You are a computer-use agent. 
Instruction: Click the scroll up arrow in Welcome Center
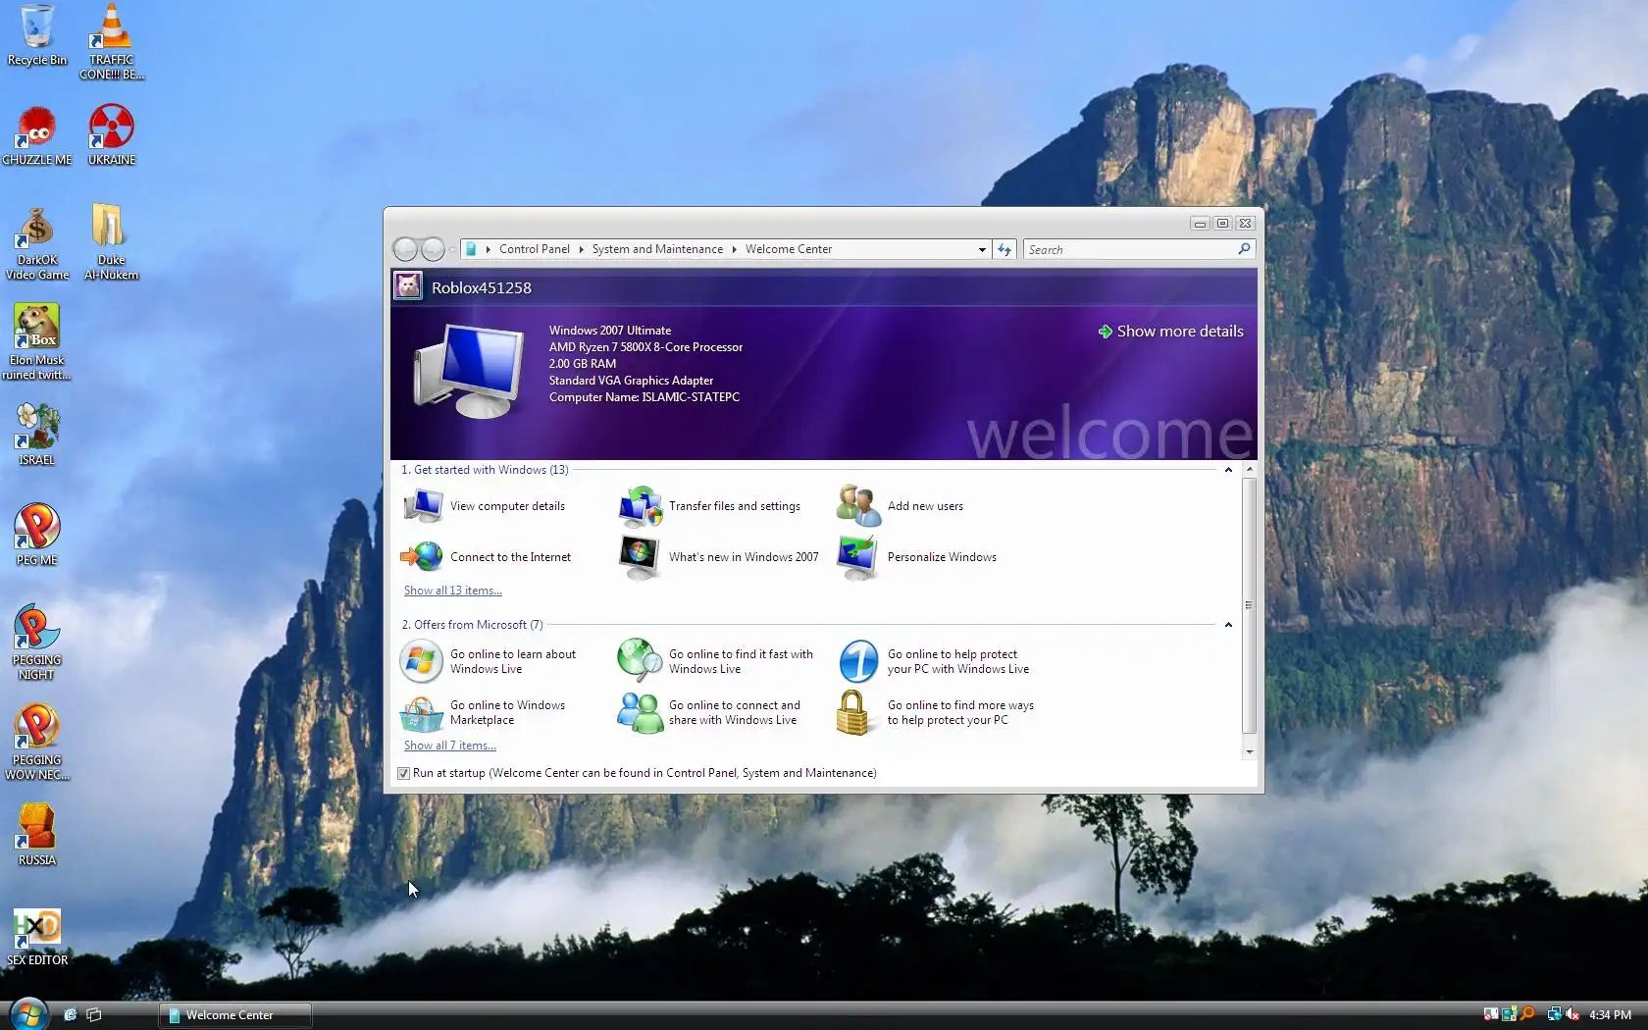click(1249, 470)
